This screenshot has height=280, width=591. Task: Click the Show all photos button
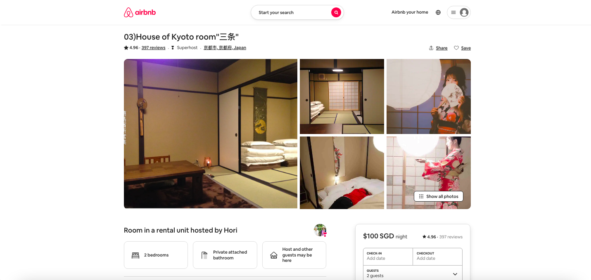pyautogui.click(x=439, y=196)
